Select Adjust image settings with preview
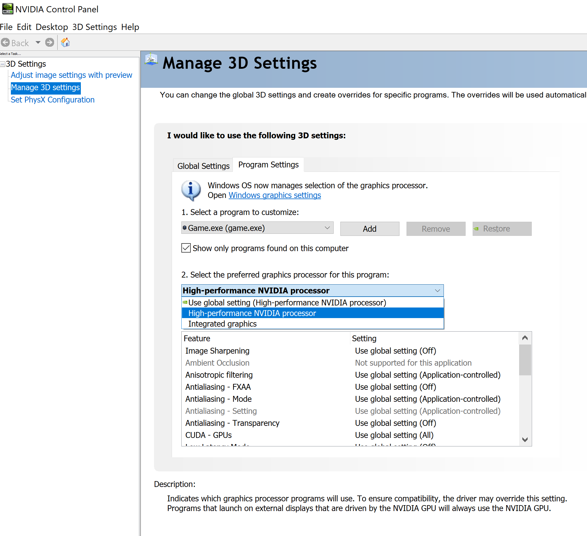Viewport: 587px width, 536px height. pyautogui.click(x=71, y=75)
